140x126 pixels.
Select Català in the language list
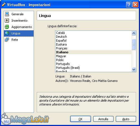point(93,33)
